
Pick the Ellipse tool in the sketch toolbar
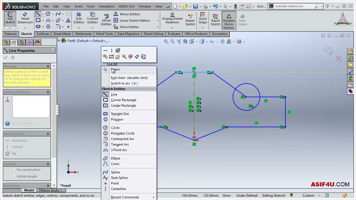58,20
